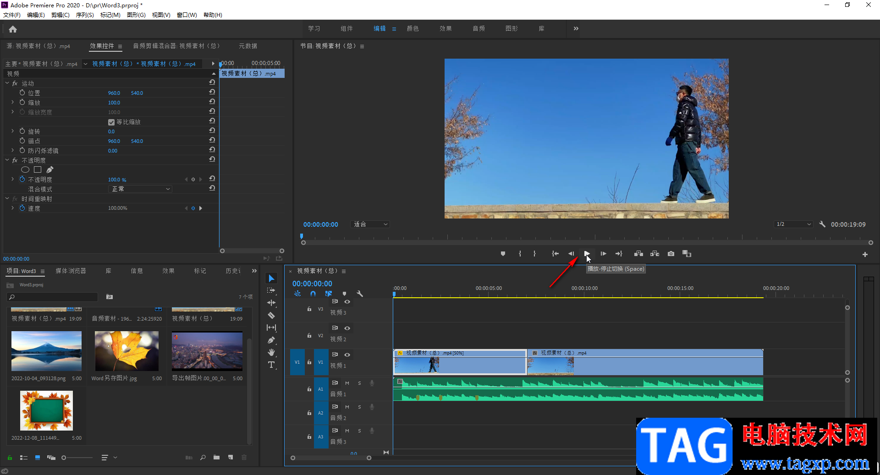The height and width of the screenshot is (475, 880).
Task: Toggle timeline Snap magnet icon
Action: click(x=313, y=294)
